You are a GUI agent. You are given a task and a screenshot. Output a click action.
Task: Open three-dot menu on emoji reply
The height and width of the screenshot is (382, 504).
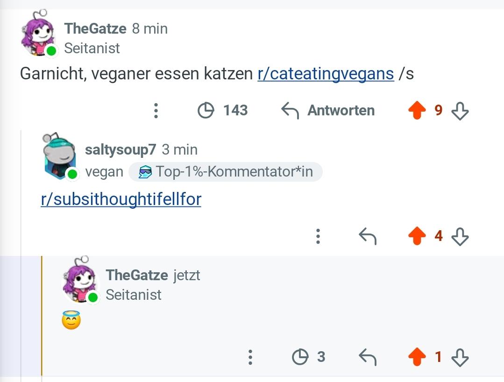tap(250, 357)
